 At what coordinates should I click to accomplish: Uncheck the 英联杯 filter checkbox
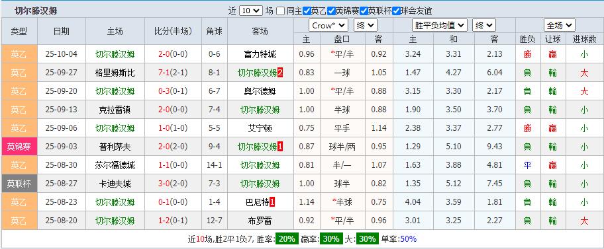click(x=364, y=11)
